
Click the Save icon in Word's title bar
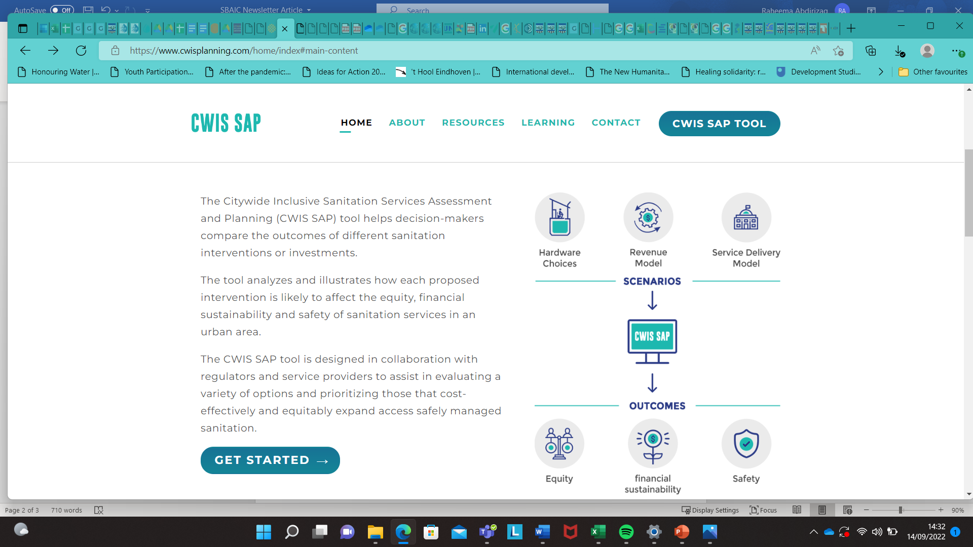[x=88, y=10]
